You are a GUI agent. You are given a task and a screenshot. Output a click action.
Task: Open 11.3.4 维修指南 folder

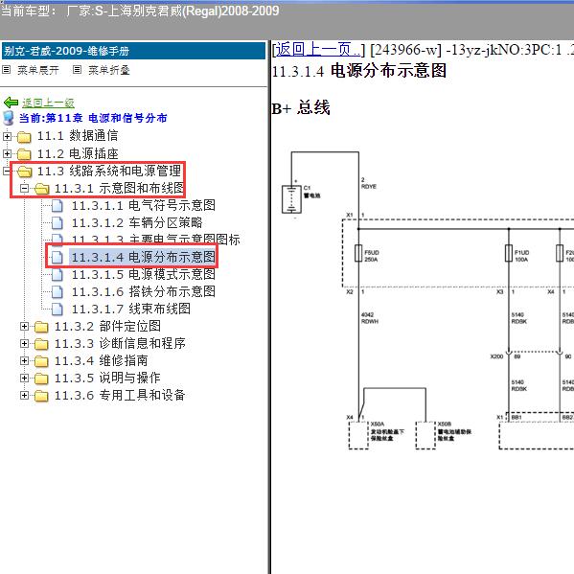coord(101,360)
